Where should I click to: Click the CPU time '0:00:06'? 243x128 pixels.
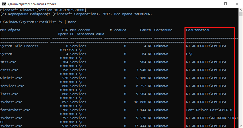[67, 122]
